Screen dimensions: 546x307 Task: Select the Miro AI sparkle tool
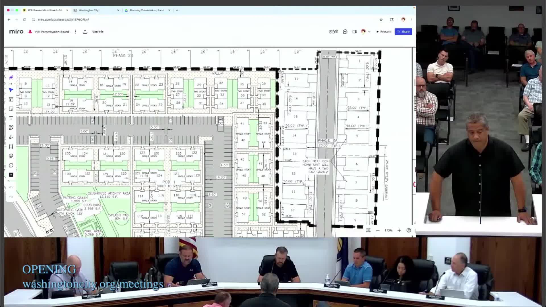point(11,77)
